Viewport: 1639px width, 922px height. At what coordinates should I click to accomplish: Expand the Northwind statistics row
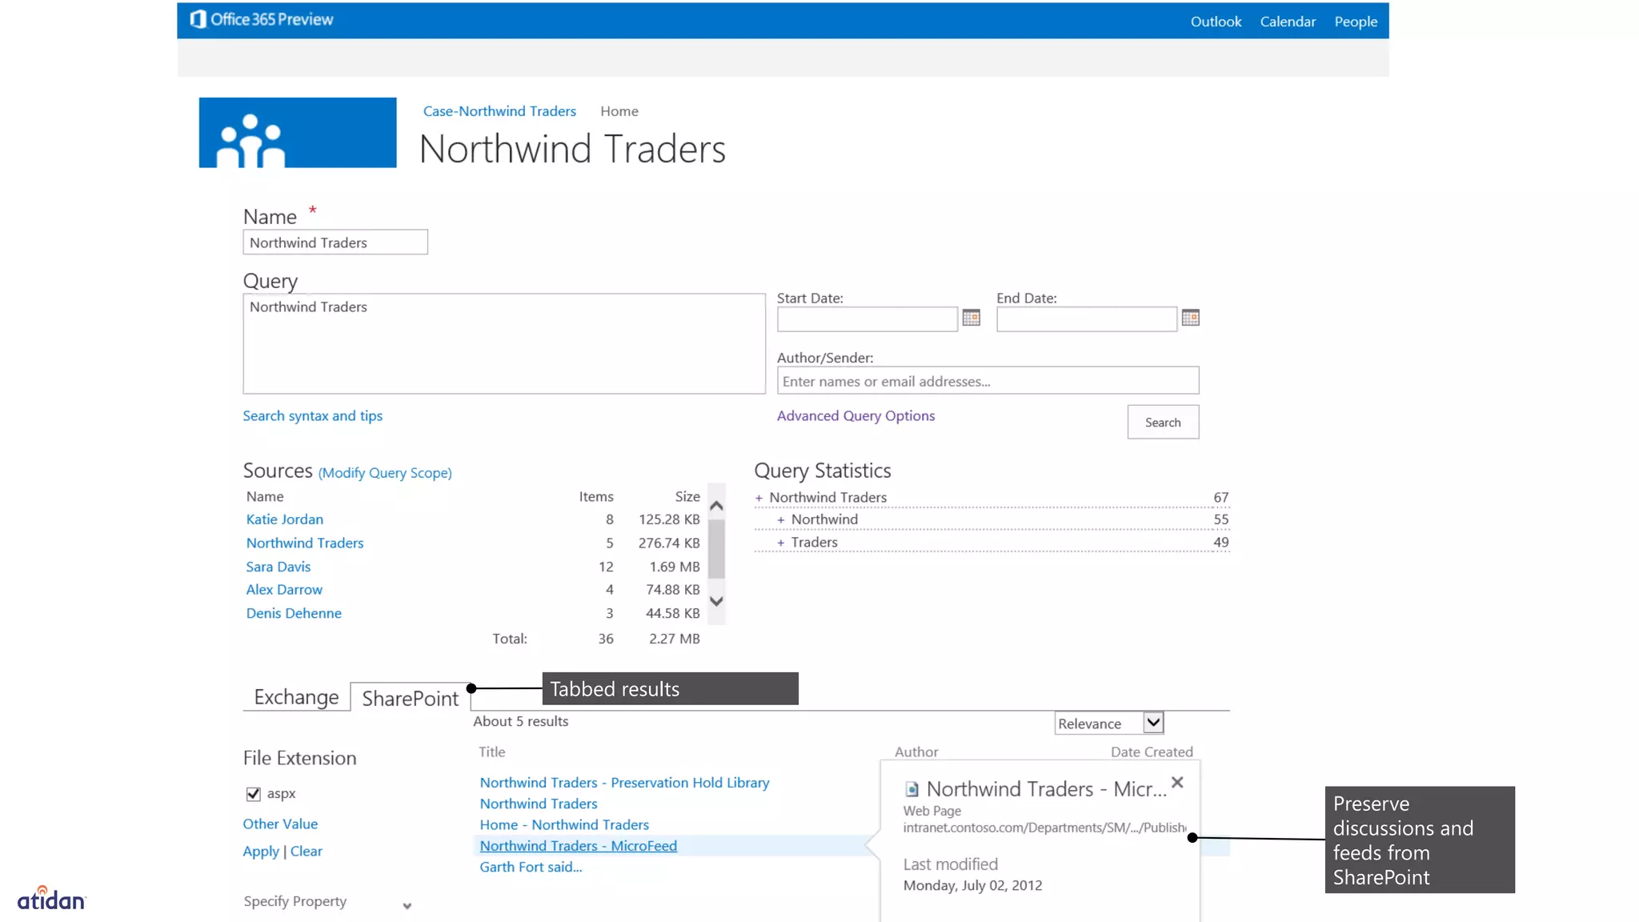(x=780, y=520)
